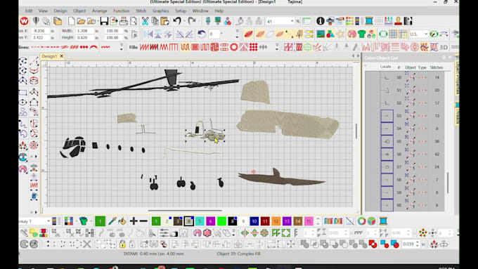Open the Edit menu
The height and width of the screenshot is (269, 478).
point(29,11)
